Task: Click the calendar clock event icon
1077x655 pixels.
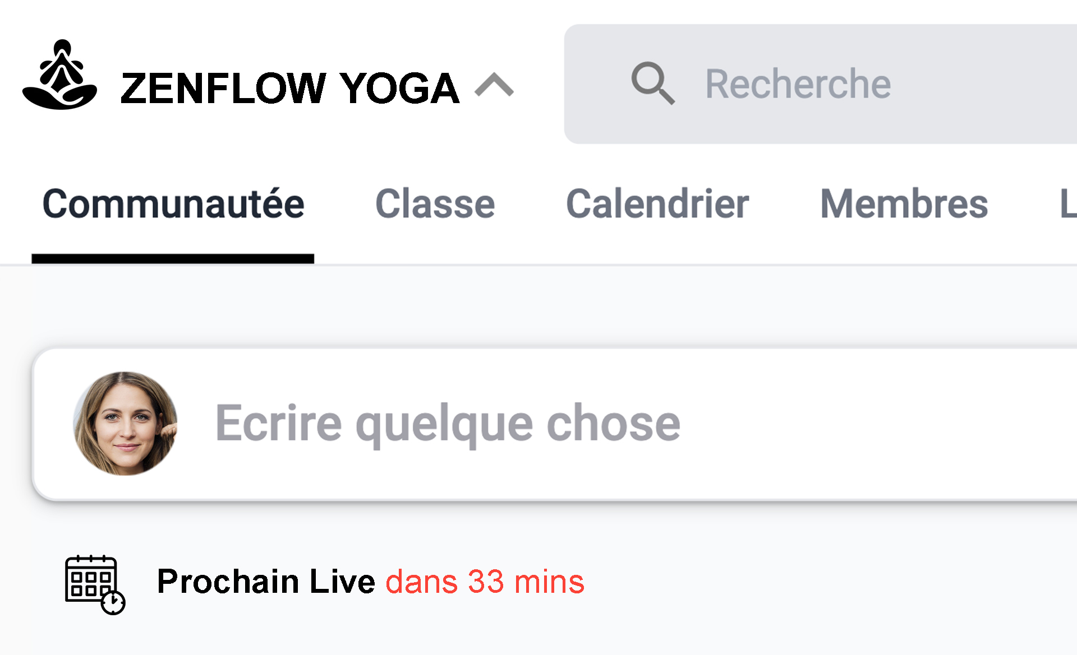Action: pos(94,584)
